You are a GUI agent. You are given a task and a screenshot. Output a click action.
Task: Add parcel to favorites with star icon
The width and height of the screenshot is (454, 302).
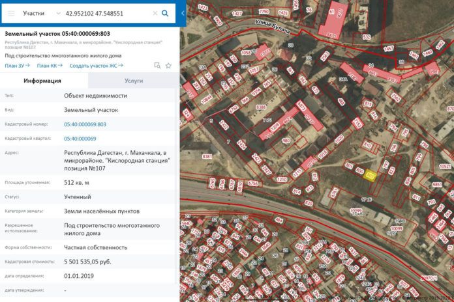coord(168,65)
